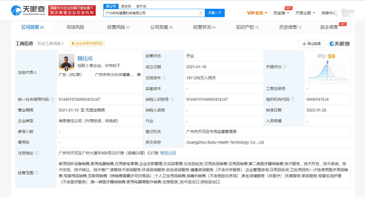Viewport: 365px width, 197px height.
Task: Click the 天眼一下 search button
Action: [215, 13]
